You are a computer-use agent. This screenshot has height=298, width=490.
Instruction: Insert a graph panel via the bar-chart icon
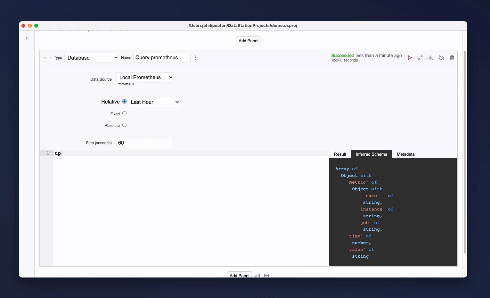coord(257,276)
